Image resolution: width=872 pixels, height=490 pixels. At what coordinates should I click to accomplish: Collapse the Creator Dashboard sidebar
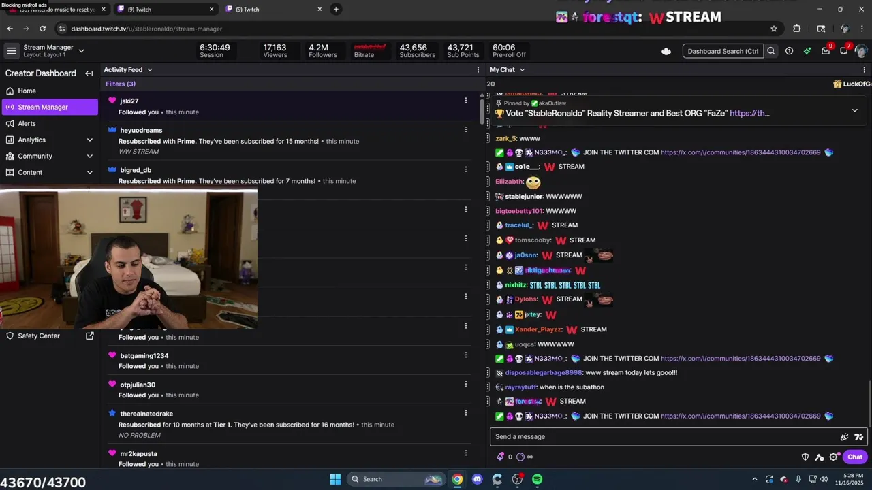pyautogui.click(x=89, y=73)
